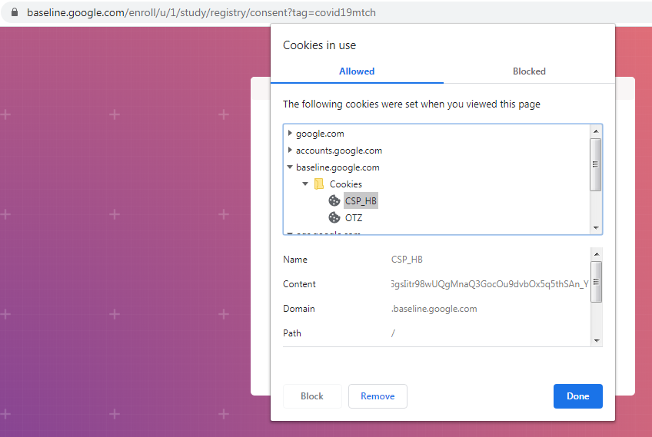Click the Cookies folder icon
The width and height of the screenshot is (652, 437).
[319, 184]
